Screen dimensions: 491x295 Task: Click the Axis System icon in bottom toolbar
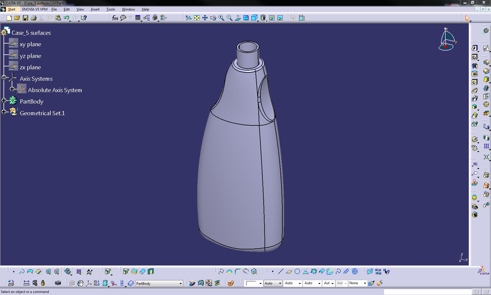point(89,283)
